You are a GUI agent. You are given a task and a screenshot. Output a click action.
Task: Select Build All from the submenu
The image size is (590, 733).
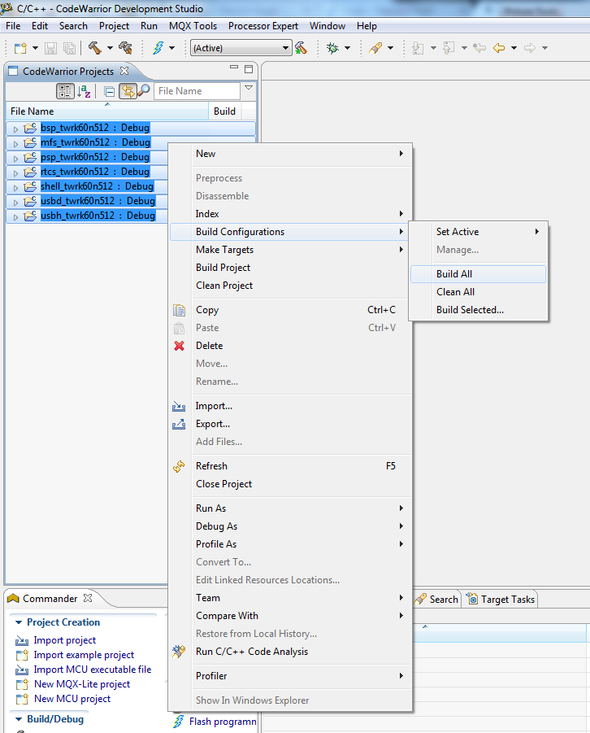453,274
